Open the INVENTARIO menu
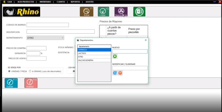222x112 pixels. [x=45, y=2]
